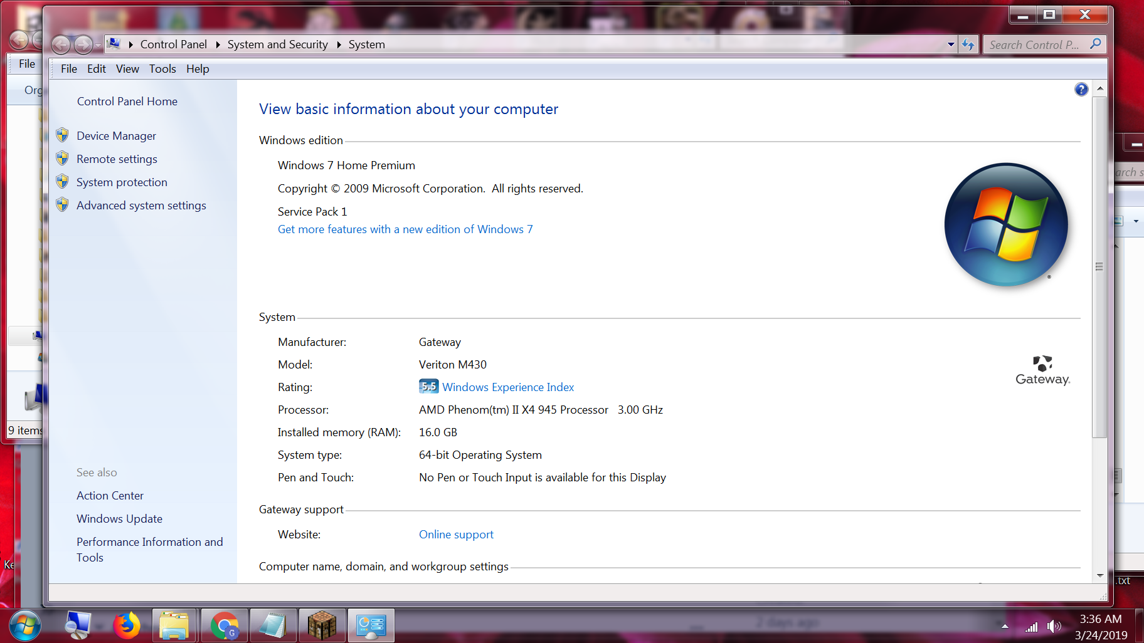Click the Windows Start orb
1144x643 pixels.
25,625
